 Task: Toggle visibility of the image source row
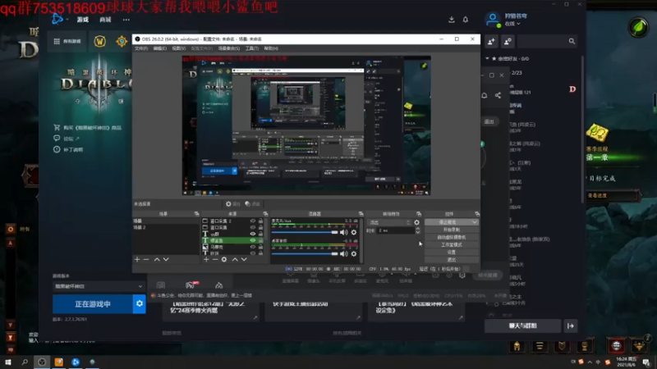(x=253, y=247)
